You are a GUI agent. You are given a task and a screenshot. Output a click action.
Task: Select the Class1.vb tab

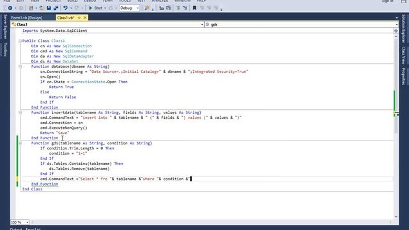click(x=66, y=18)
